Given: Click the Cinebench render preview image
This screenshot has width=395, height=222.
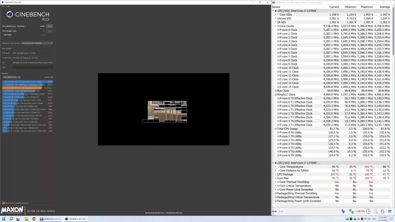Looking at the screenshot, I should click(163, 109).
